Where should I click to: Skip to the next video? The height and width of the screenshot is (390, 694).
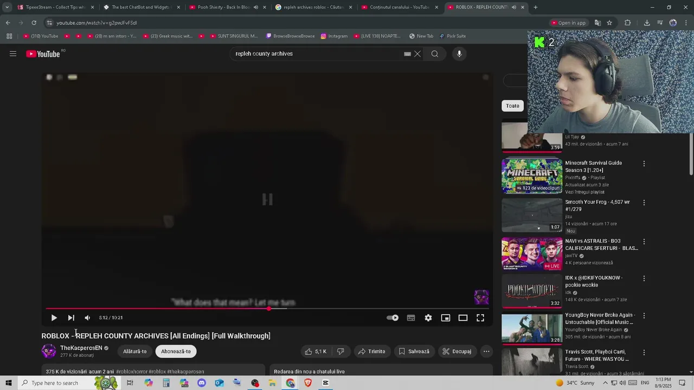(71, 318)
